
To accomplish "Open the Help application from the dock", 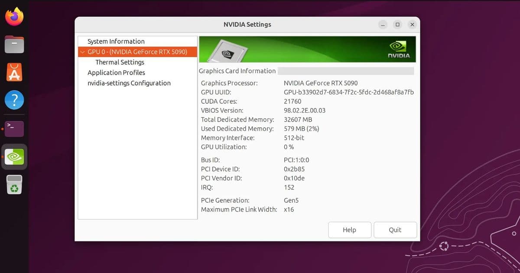I will pos(14,100).
